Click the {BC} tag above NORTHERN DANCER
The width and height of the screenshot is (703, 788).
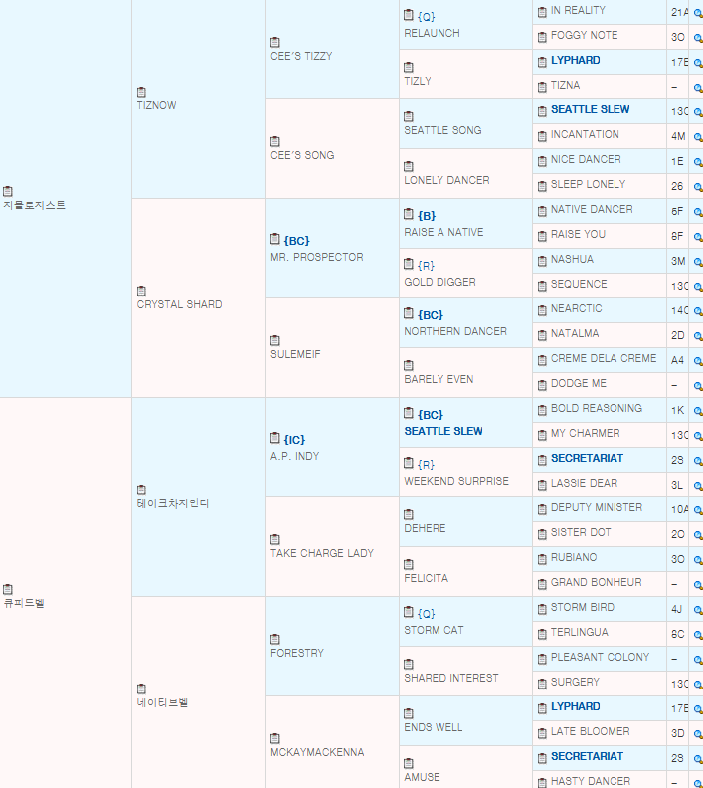[x=431, y=315]
